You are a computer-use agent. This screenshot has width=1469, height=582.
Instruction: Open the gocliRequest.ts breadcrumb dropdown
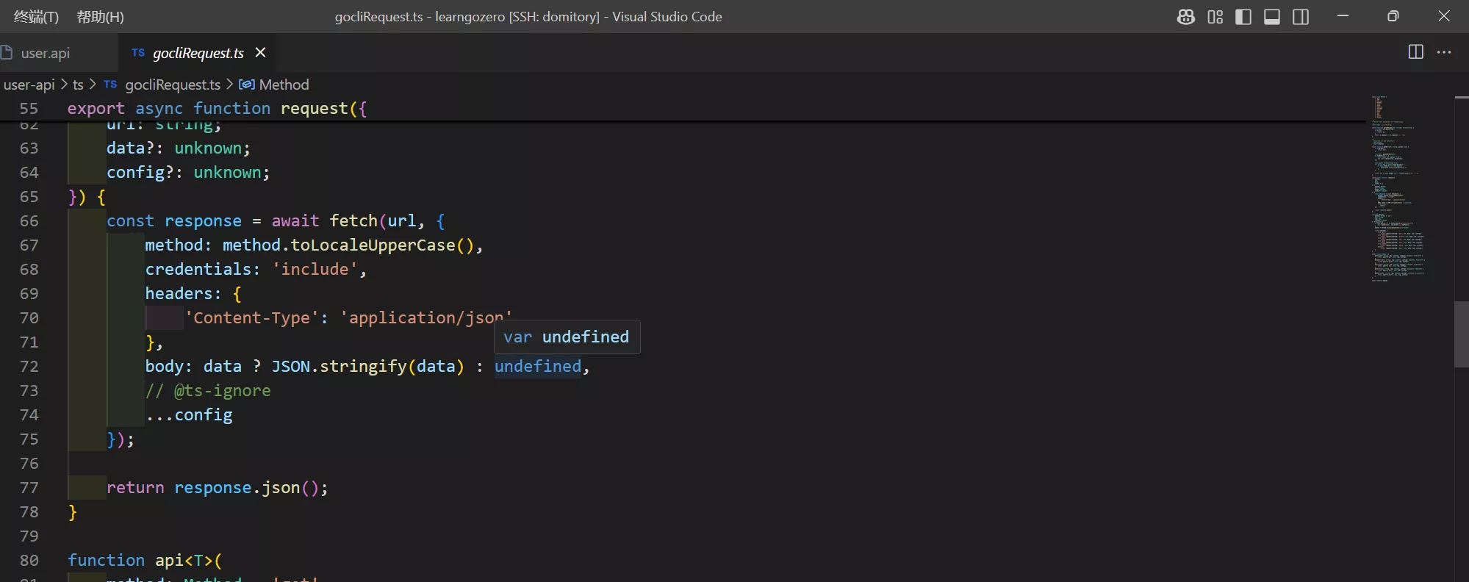[x=172, y=85]
